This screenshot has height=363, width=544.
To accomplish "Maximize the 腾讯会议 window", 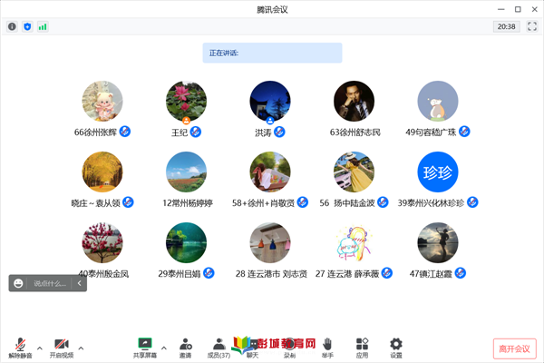I will 518,9.
